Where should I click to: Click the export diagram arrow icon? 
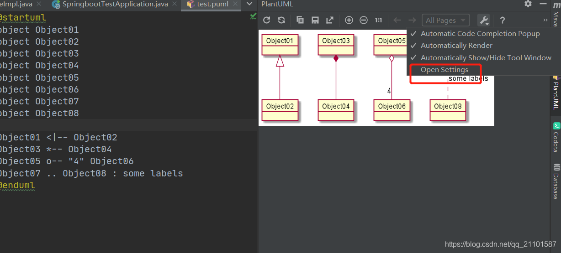[x=330, y=20]
